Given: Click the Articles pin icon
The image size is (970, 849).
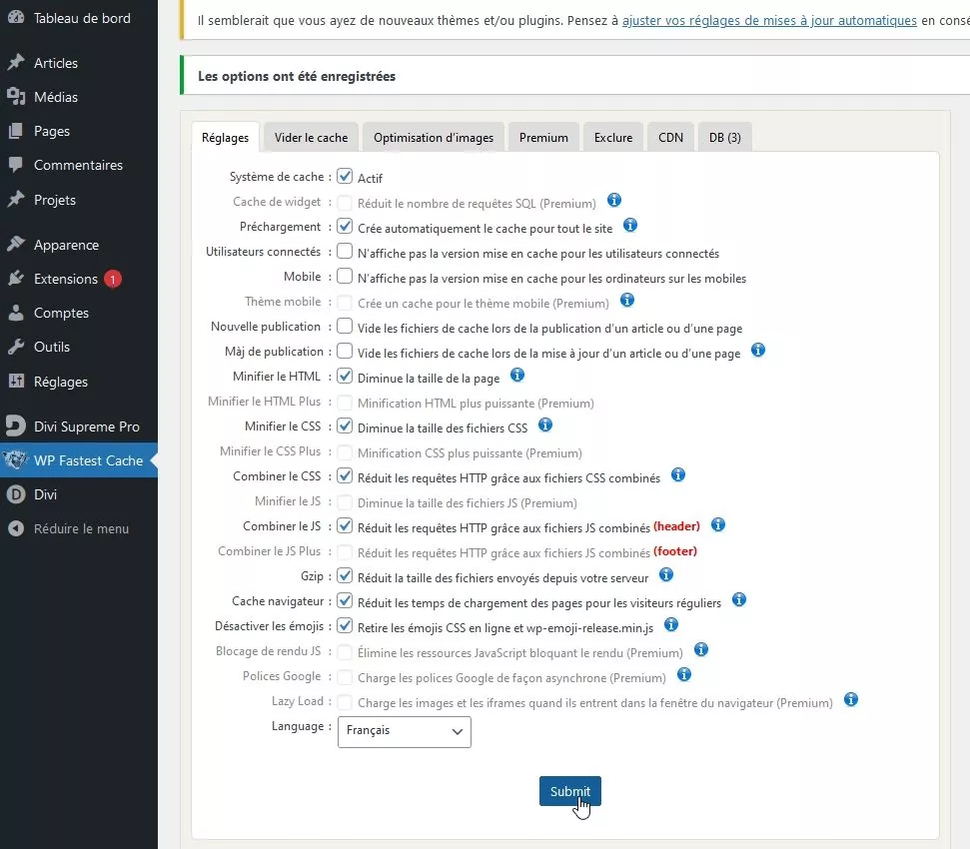Looking at the screenshot, I should point(15,63).
